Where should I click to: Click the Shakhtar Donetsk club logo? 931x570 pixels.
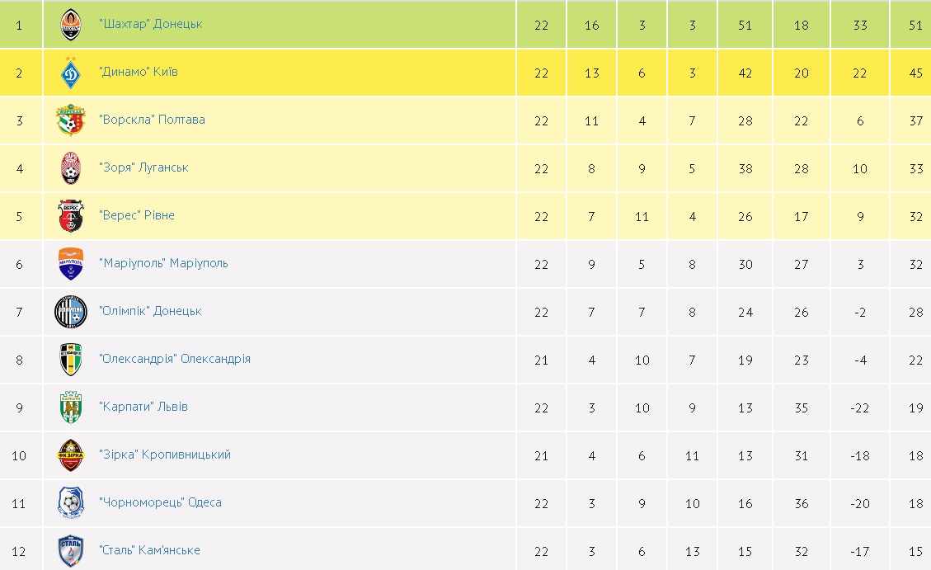71,25
